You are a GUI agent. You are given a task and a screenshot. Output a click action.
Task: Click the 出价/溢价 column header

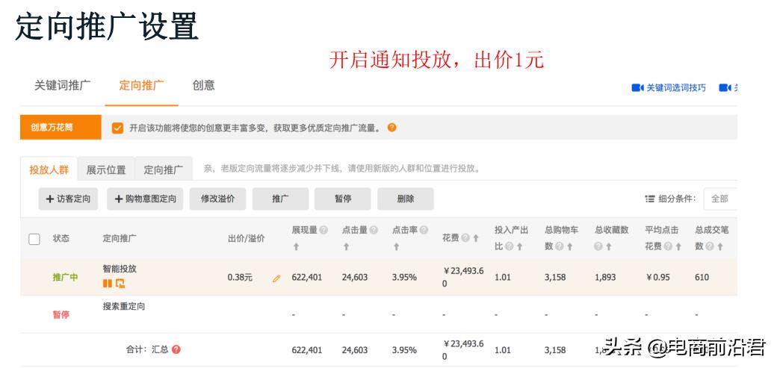(247, 238)
